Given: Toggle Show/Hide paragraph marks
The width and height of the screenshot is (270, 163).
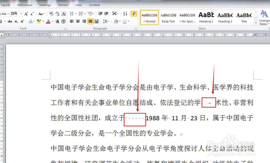Looking at the screenshot, I should click(134, 14).
